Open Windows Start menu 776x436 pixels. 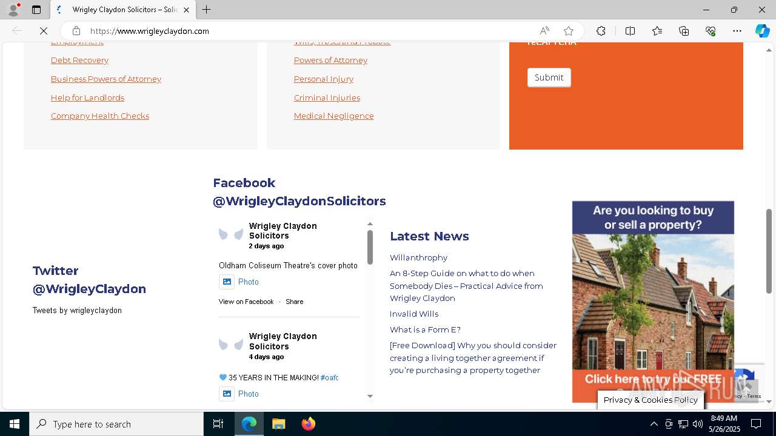pyautogui.click(x=14, y=424)
